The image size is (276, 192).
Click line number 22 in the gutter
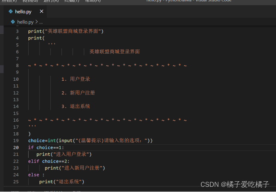(16, 161)
